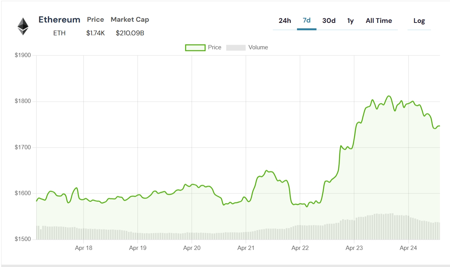Viewport: 450px width, 267px height.
Task: Click the Price legend label
Action: point(214,47)
